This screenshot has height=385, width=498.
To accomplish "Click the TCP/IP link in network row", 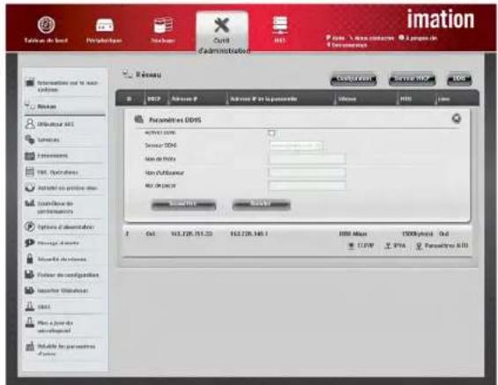I will pos(361,246).
